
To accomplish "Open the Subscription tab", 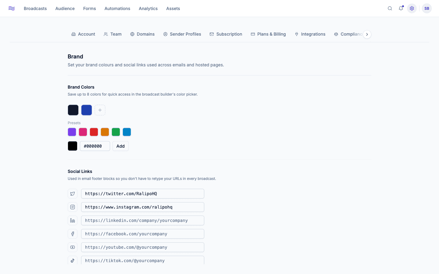I will click(x=226, y=34).
